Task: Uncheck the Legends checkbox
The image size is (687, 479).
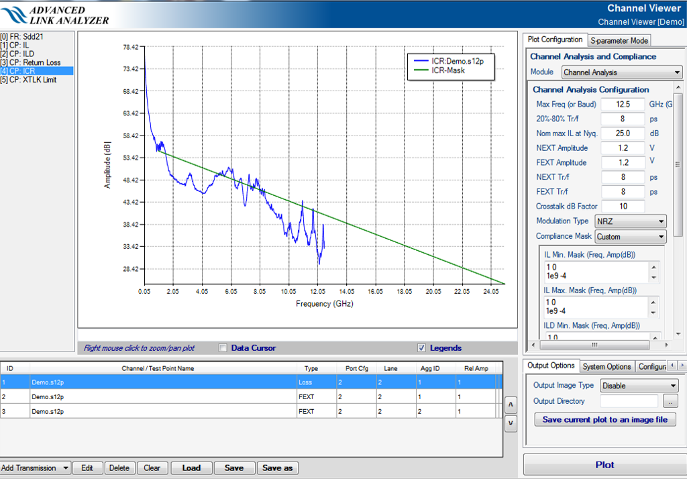Action: coord(421,348)
